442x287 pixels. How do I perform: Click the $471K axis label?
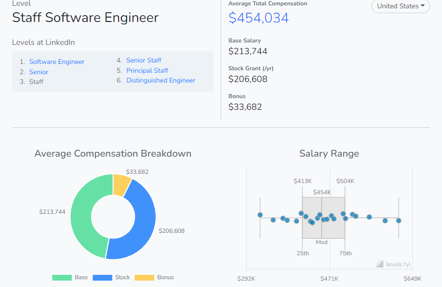tap(329, 279)
